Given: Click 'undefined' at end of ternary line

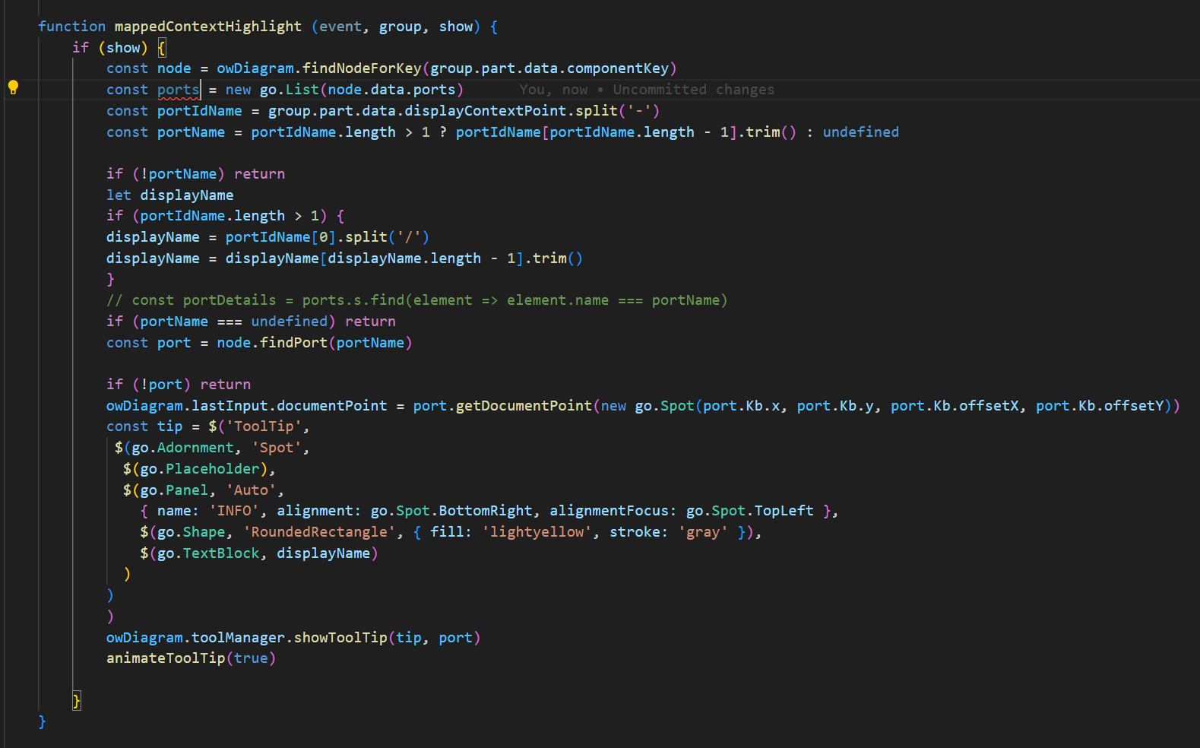Looking at the screenshot, I should click(860, 132).
